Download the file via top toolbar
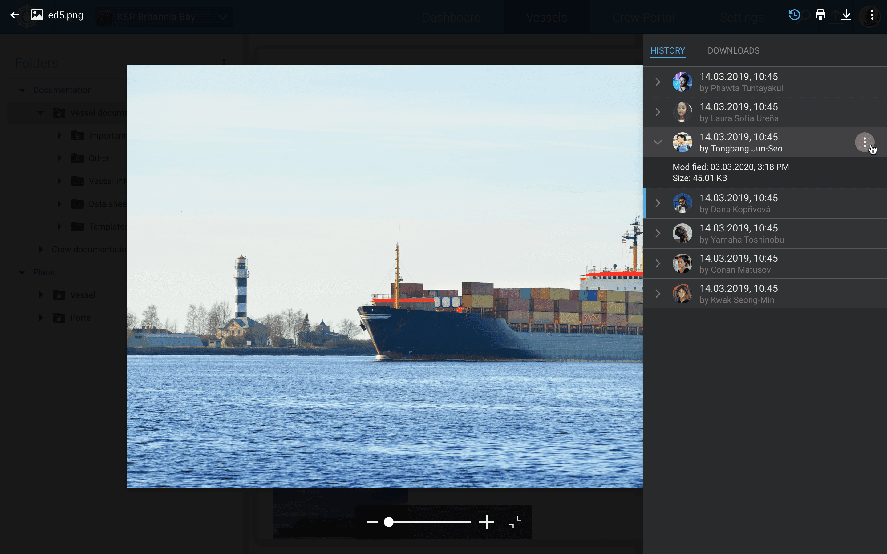Screen dimensions: 887x554 pyautogui.click(x=846, y=15)
